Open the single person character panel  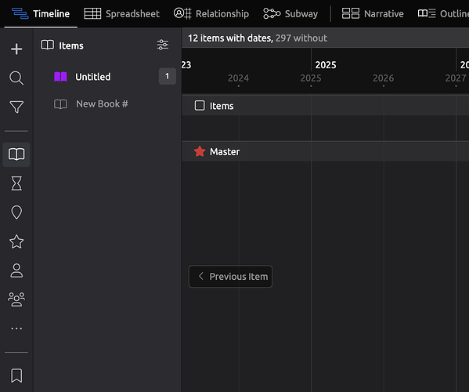[16, 270]
